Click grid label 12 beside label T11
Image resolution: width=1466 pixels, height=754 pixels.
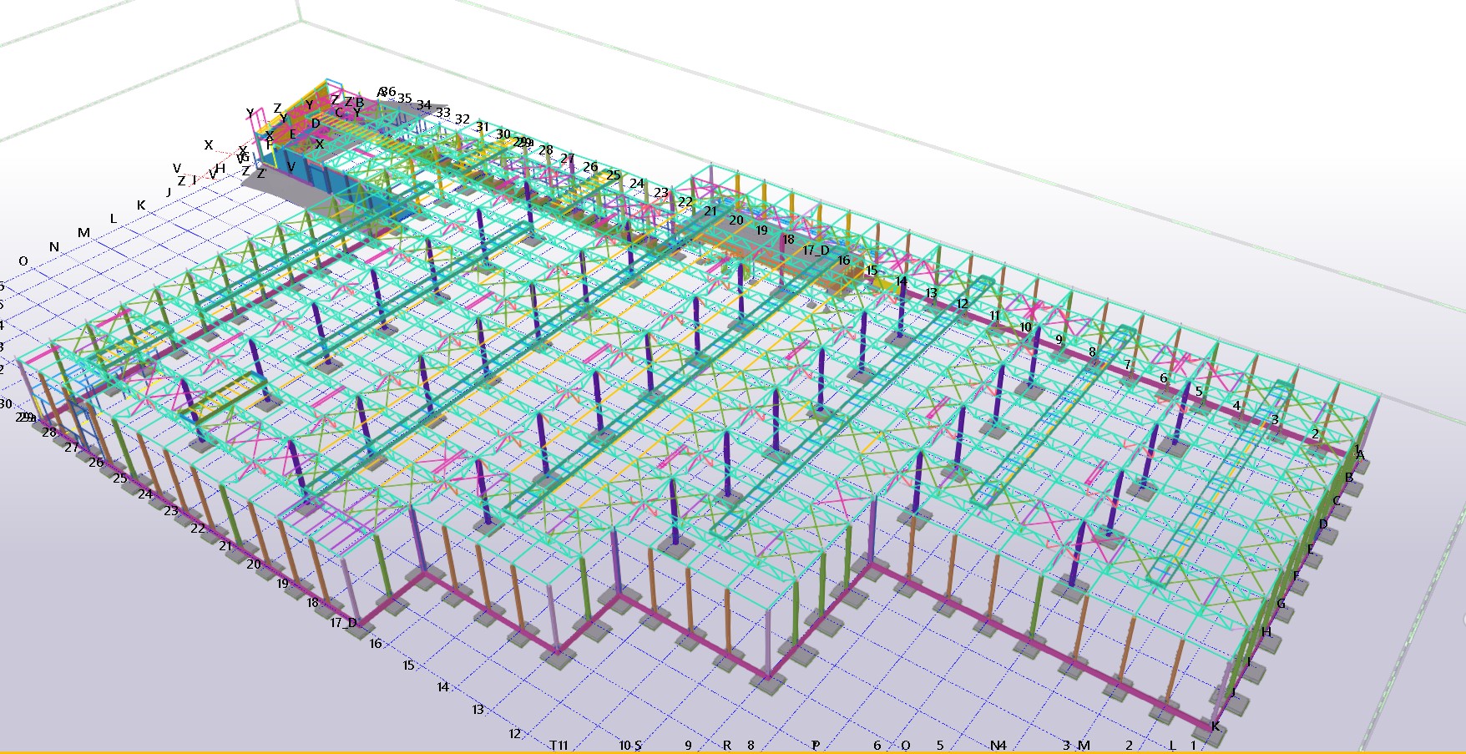point(515,734)
